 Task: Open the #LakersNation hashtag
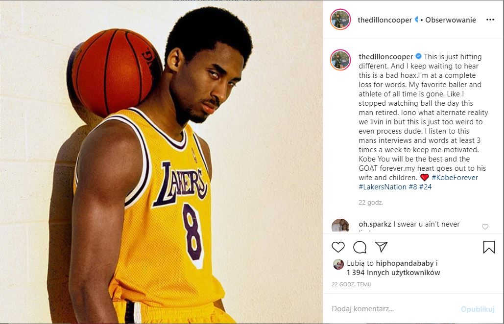pyautogui.click(x=383, y=187)
